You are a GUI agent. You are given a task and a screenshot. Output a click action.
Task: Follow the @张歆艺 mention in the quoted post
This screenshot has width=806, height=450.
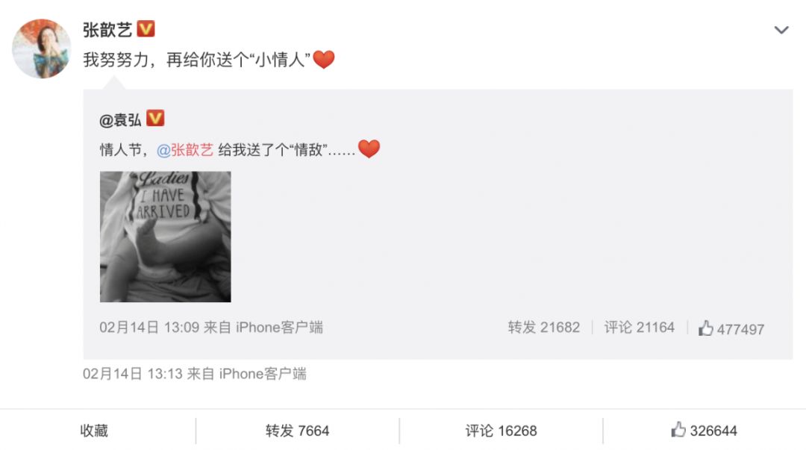(184, 150)
